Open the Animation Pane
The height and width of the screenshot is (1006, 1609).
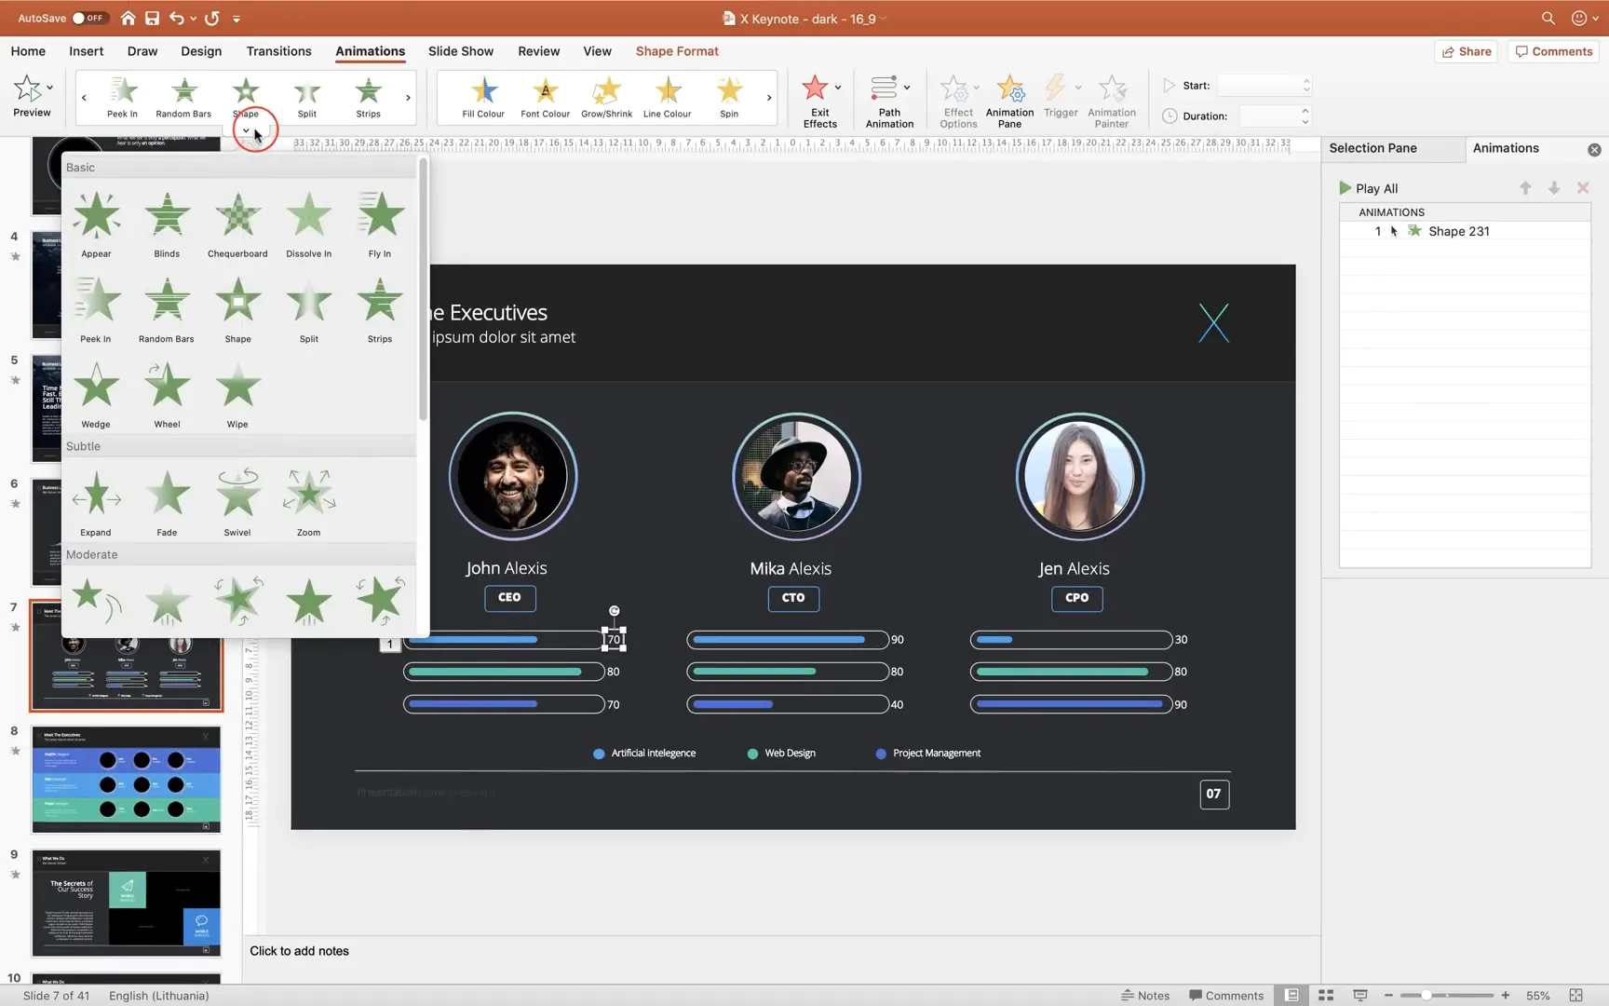tap(1009, 102)
